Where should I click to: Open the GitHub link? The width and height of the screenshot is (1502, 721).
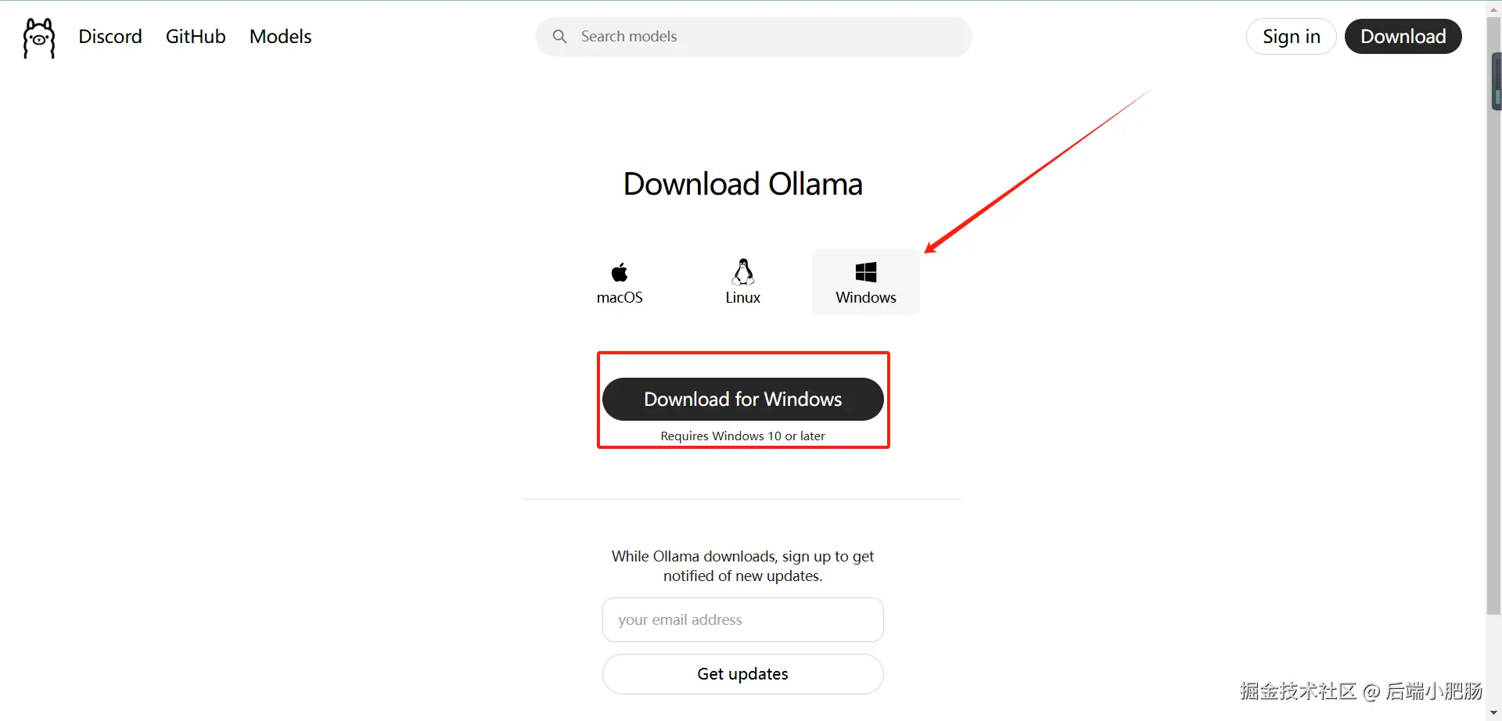tap(196, 36)
